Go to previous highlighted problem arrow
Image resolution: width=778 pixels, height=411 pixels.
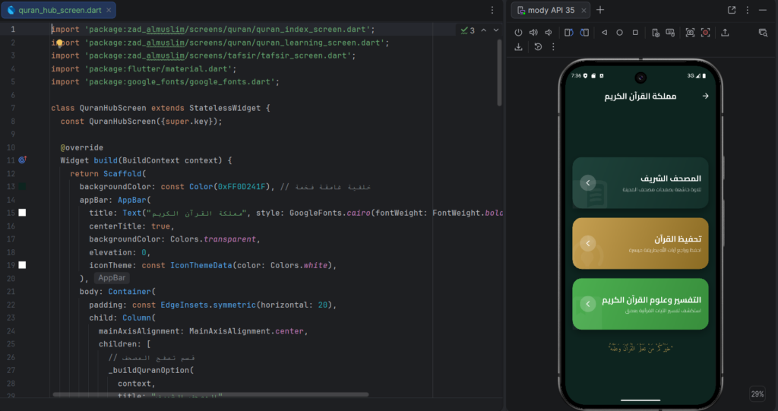tap(484, 30)
